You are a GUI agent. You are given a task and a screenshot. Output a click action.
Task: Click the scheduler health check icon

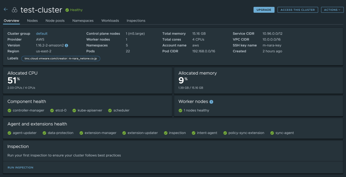(110, 110)
